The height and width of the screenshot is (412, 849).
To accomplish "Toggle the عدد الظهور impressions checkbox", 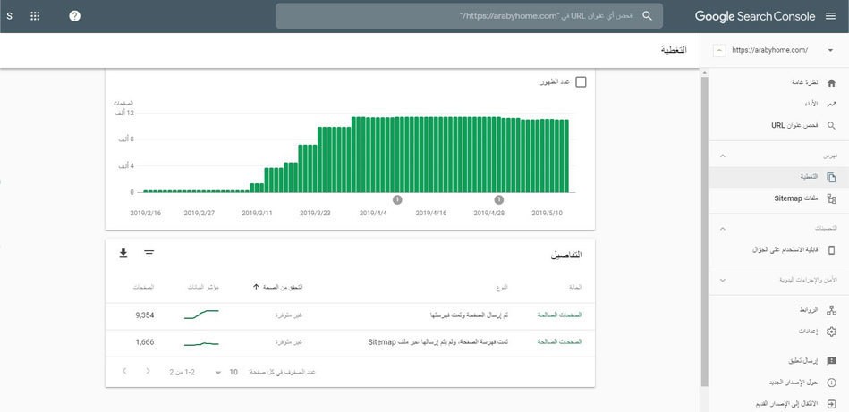I will [x=581, y=82].
